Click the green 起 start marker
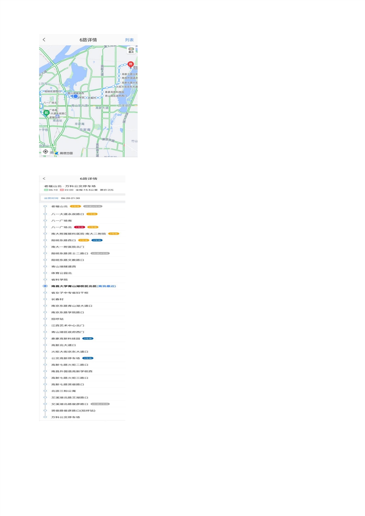365x516 pixels. (46, 113)
